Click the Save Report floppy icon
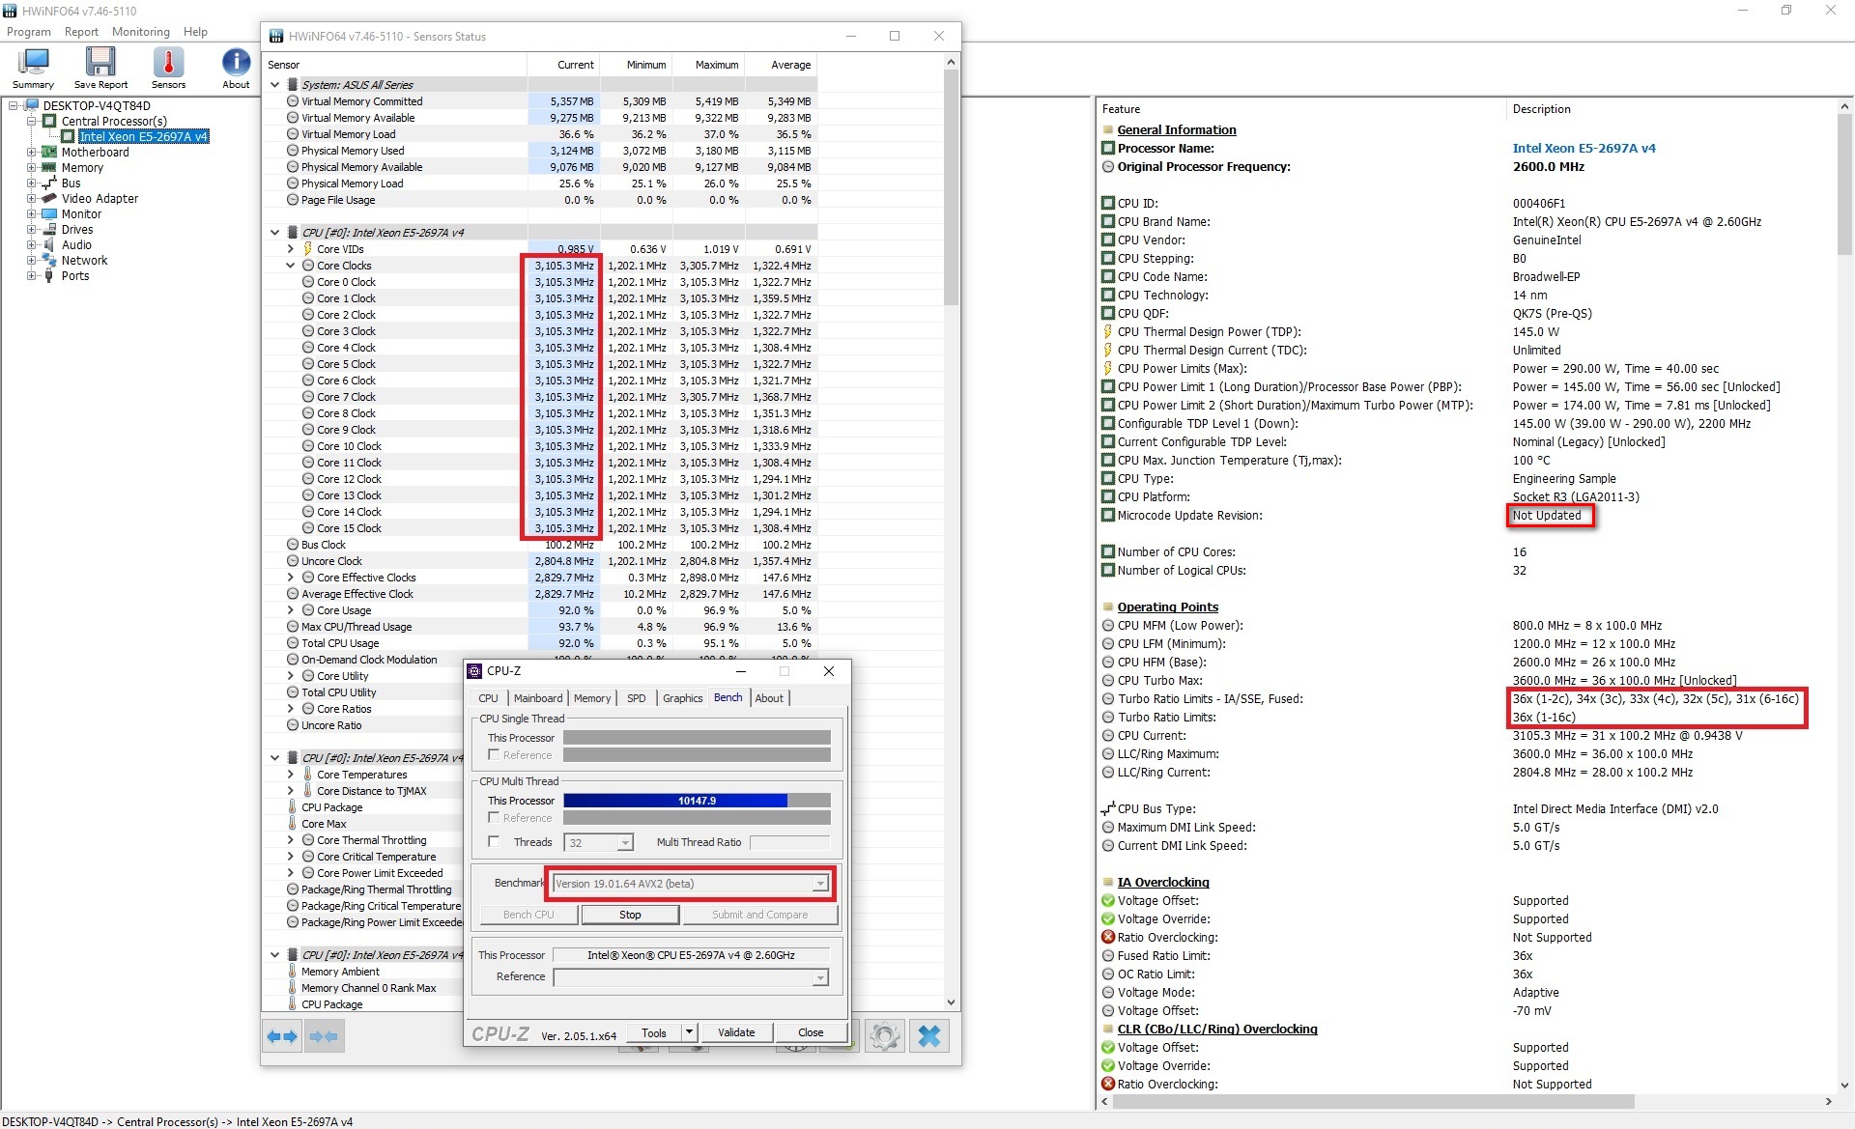 click(x=100, y=68)
